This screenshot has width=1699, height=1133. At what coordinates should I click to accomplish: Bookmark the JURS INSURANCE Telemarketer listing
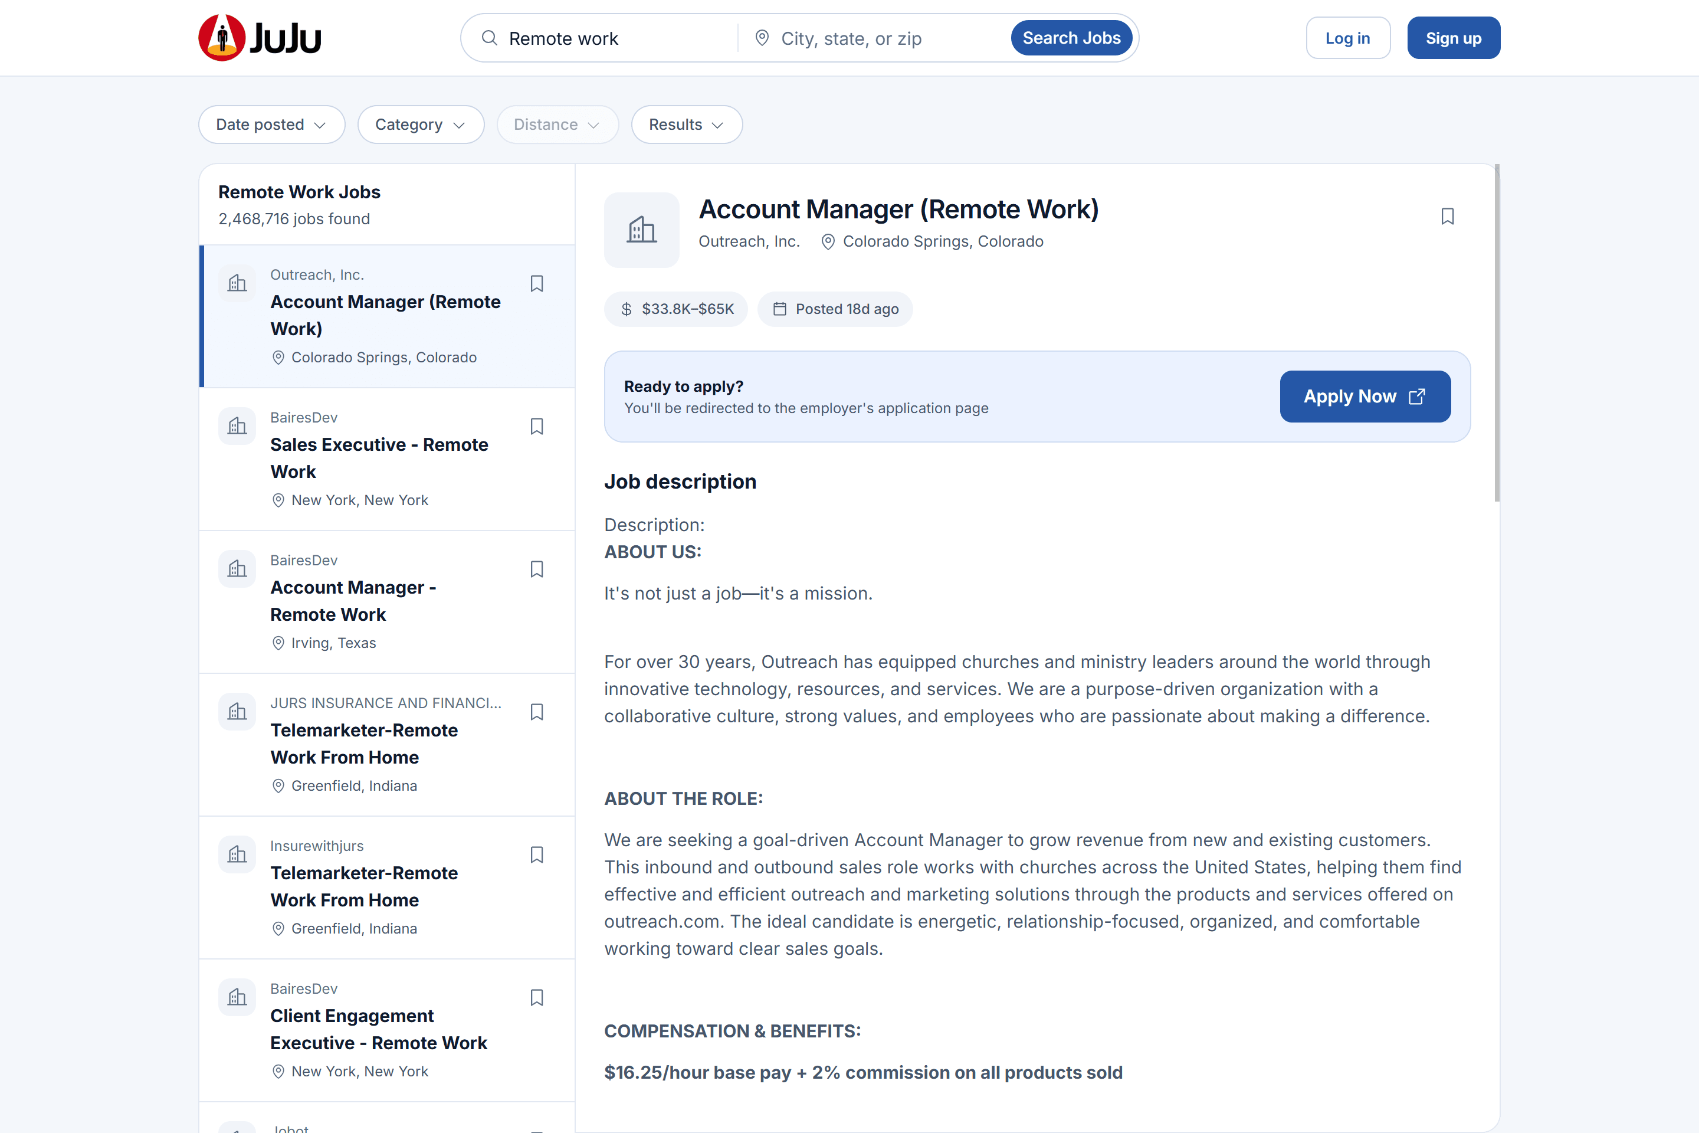tap(537, 712)
